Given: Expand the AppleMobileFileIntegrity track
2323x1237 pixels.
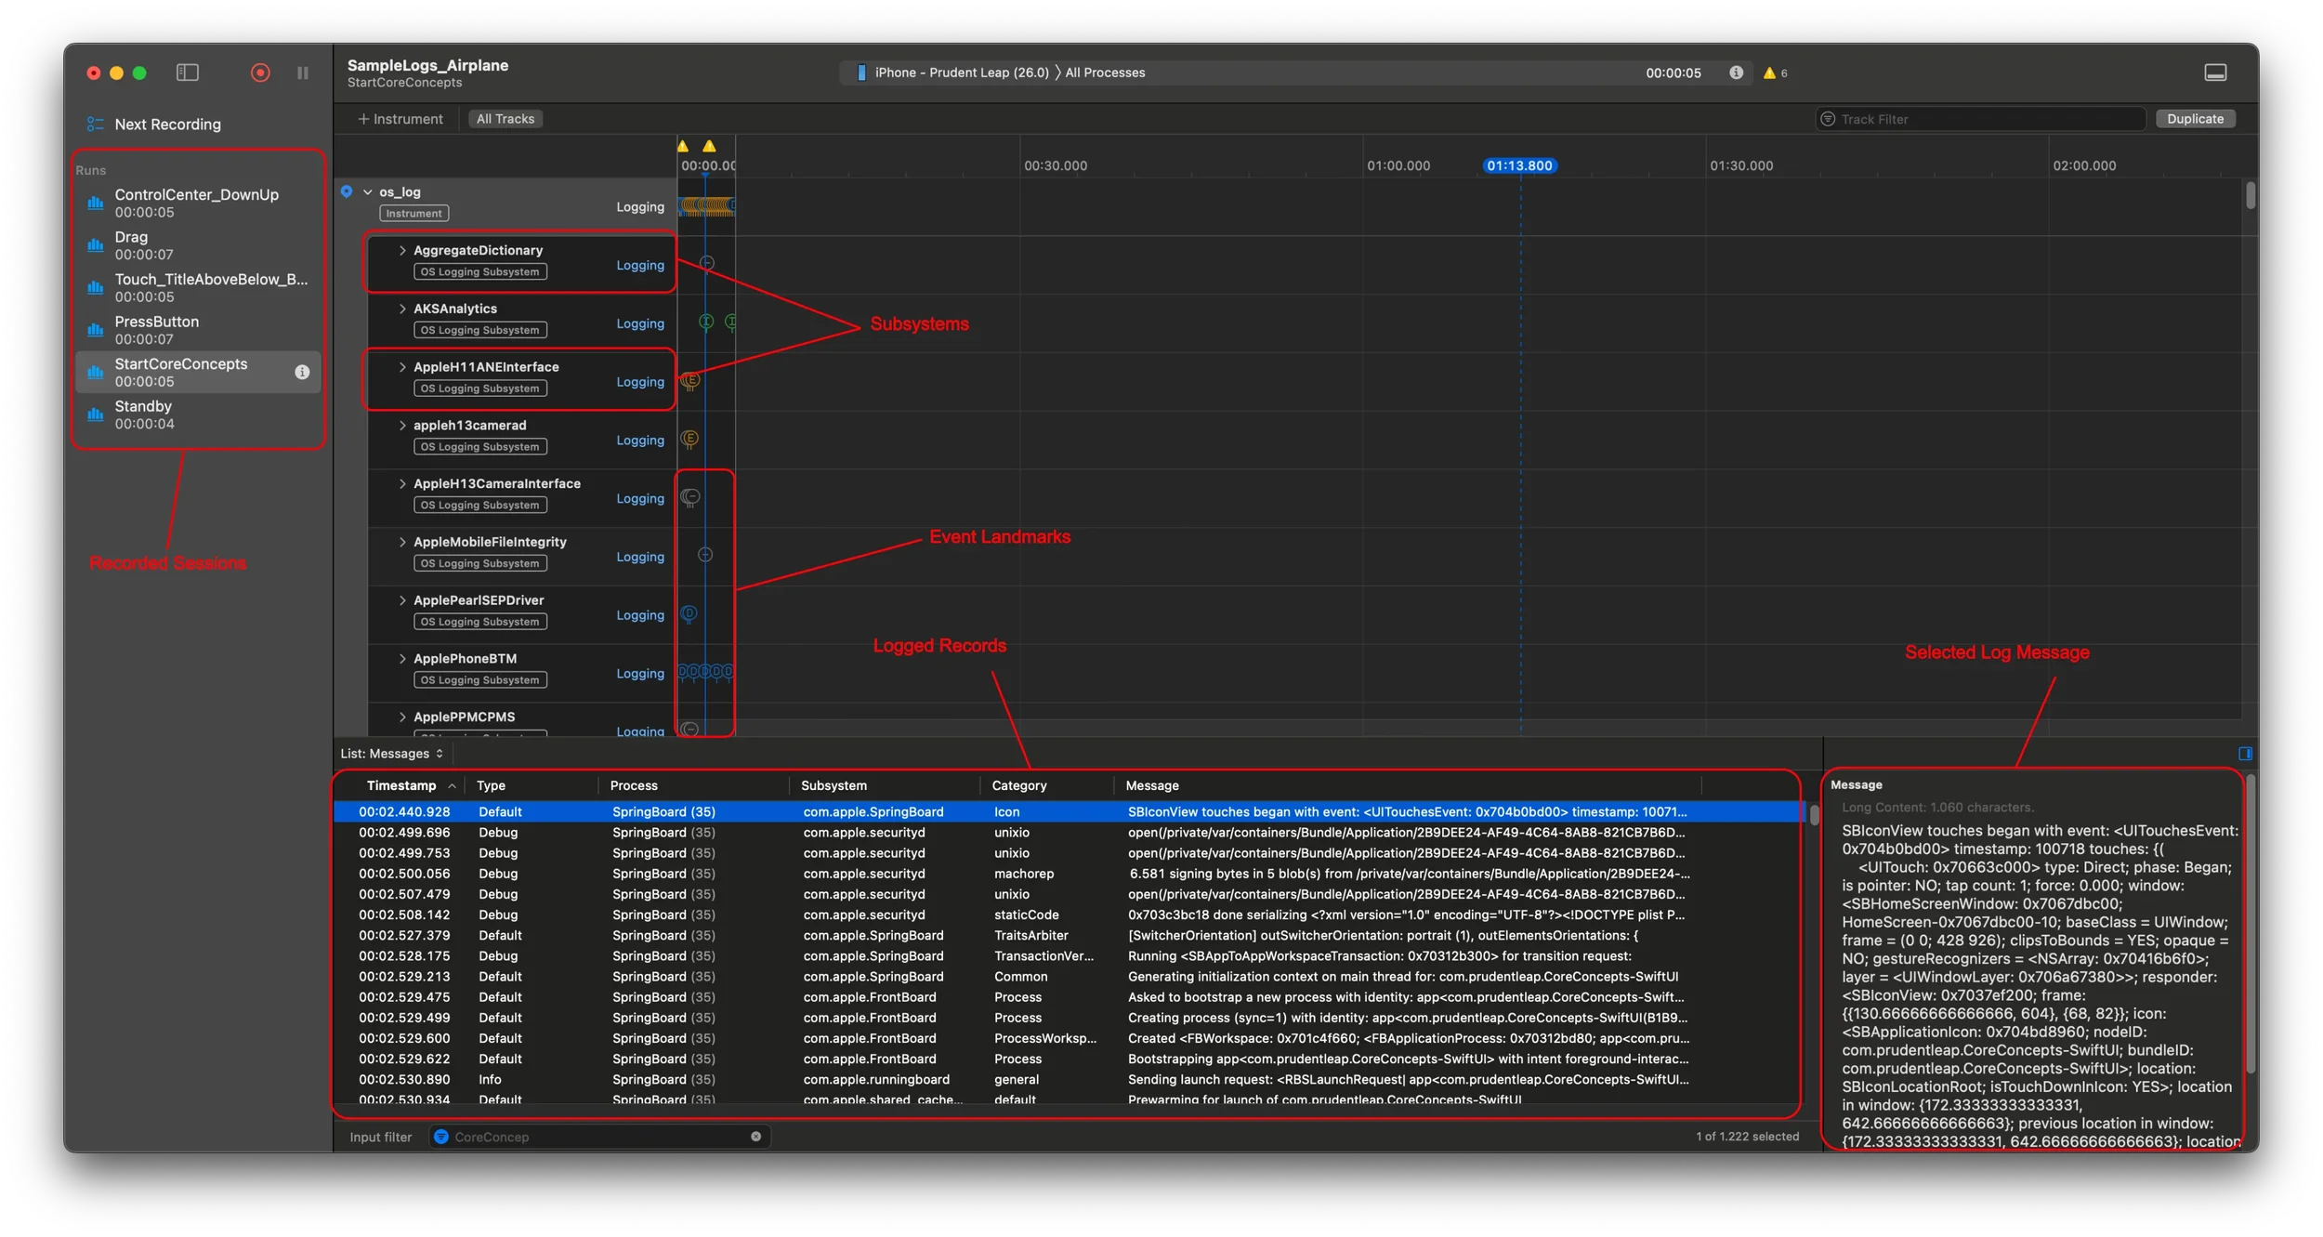Looking at the screenshot, I should tap(402, 542).
